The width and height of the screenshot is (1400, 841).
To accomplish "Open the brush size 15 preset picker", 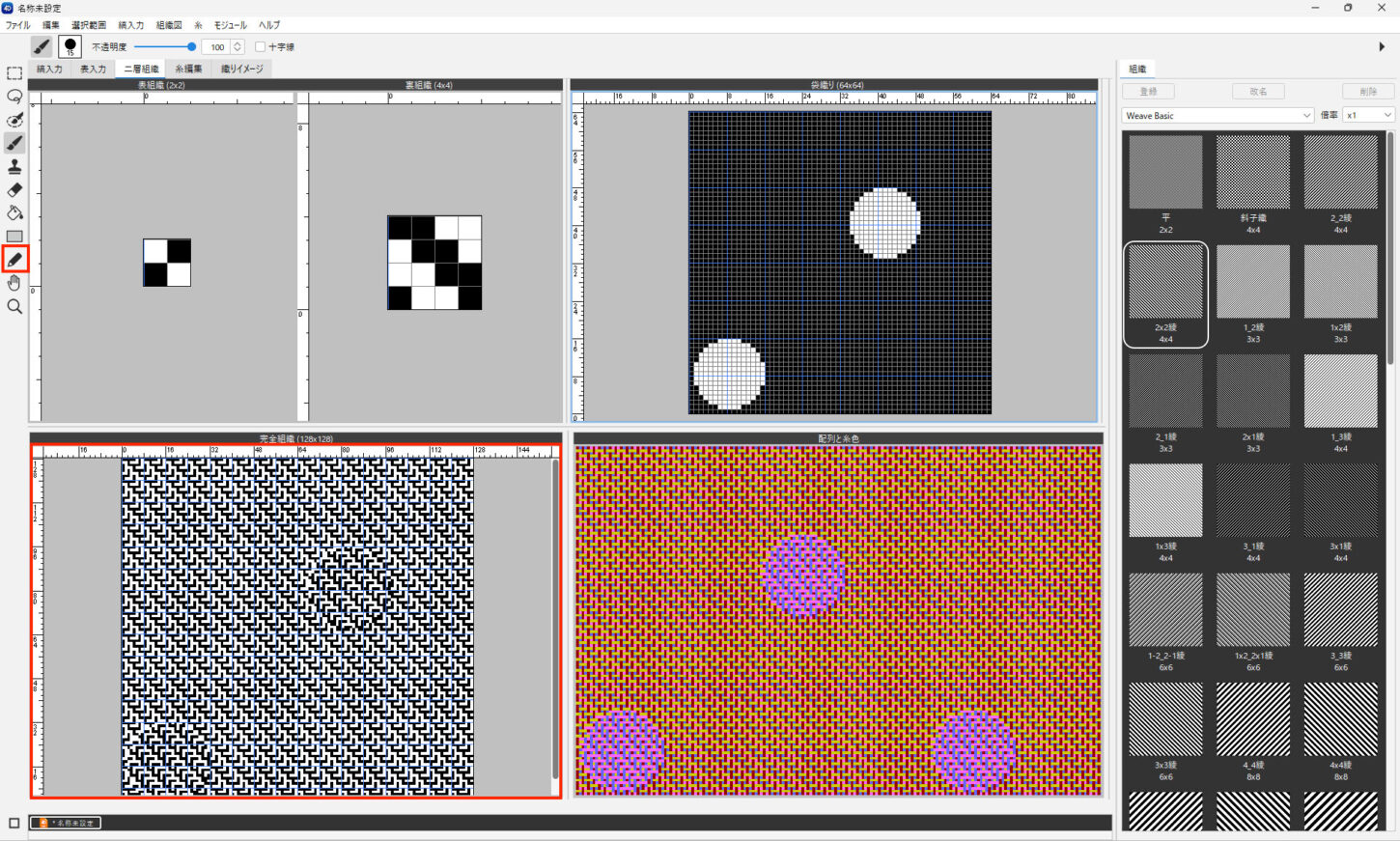I will [70, 46].
